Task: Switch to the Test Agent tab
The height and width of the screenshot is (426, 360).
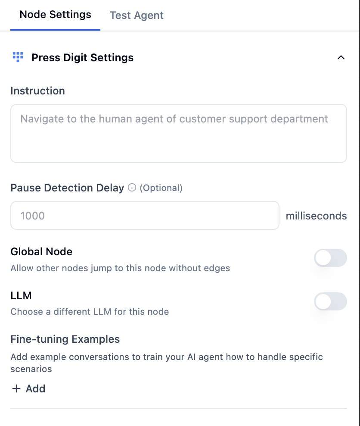Action: [x=136, y=15]
